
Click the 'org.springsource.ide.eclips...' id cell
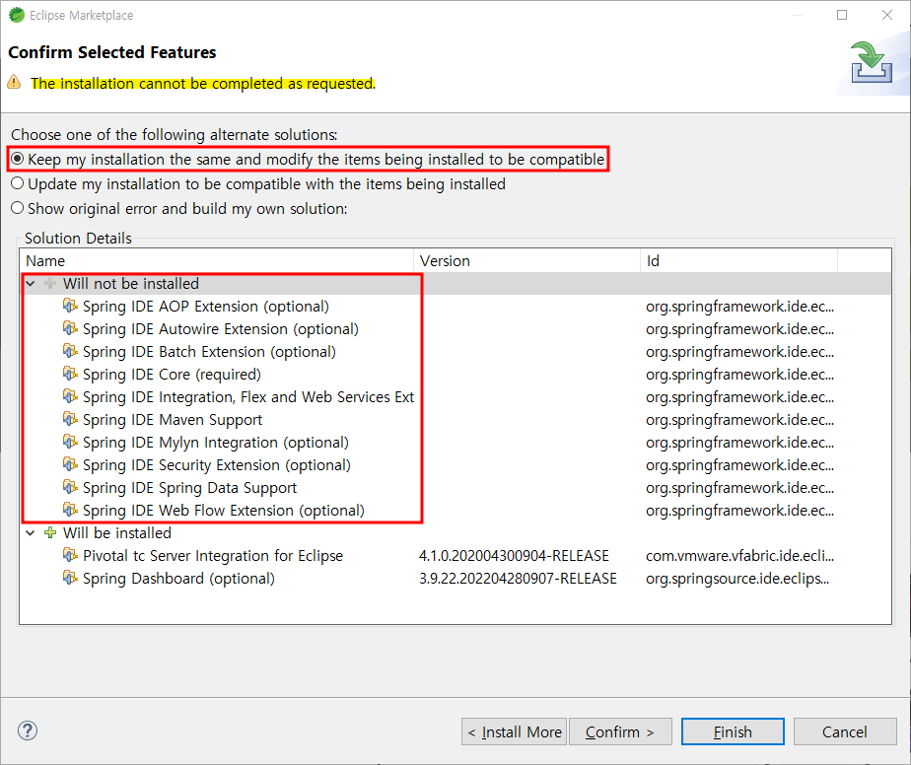click(737, 578)
